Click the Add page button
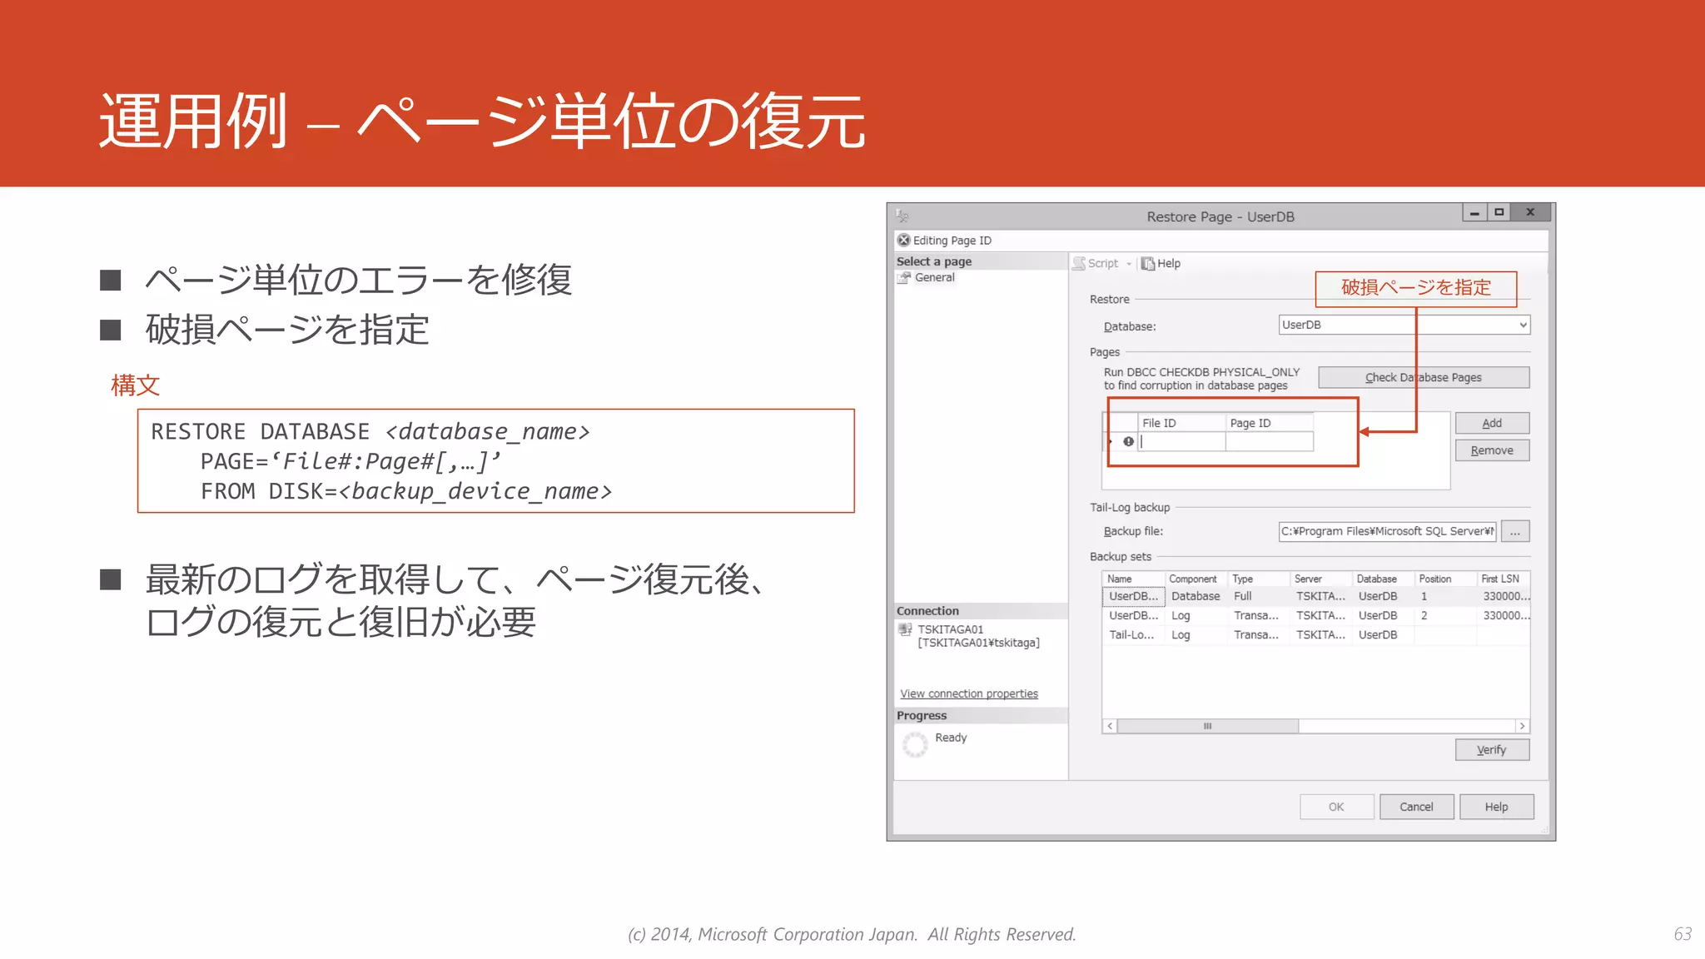Image resolution: width=1705 pixels, height=959 pixels. click(1491, 423)
